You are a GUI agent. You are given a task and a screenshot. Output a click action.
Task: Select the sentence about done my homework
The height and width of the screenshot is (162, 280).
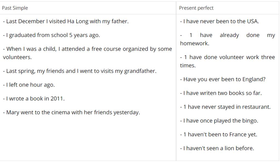tap(227, 39)
